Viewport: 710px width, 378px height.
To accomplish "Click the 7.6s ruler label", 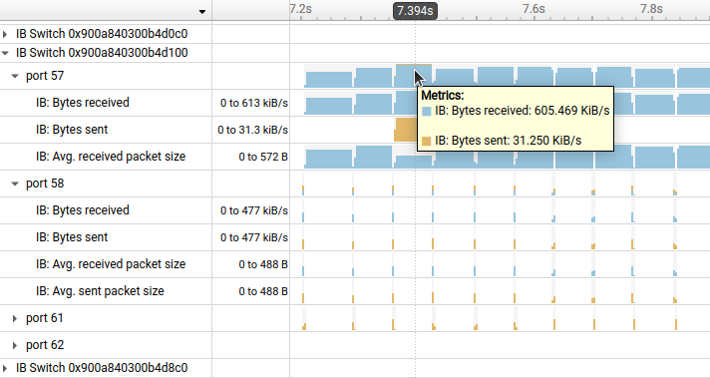I will click(533, 9).
